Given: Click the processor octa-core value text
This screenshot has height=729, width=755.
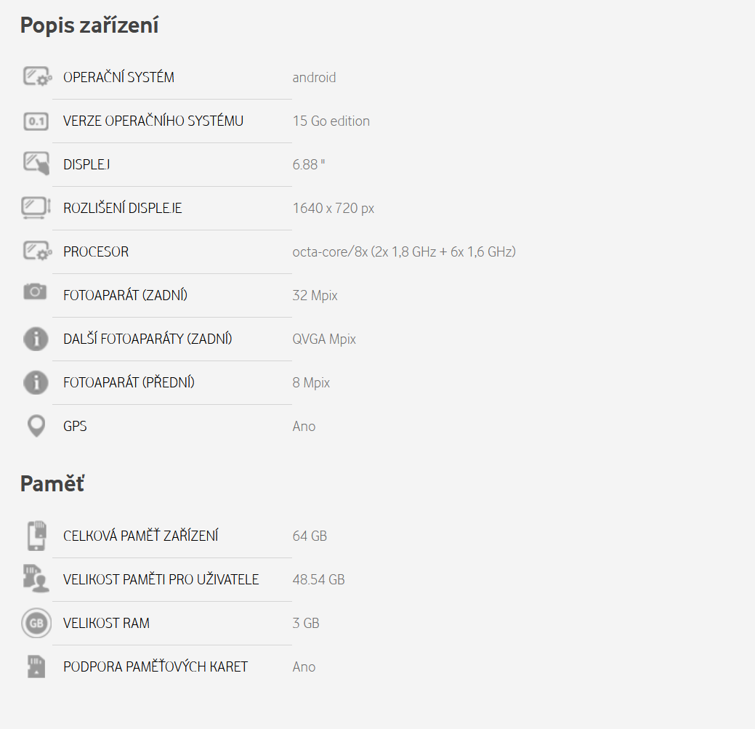Looking at the screenshot, I should click(x=404, y=252).
